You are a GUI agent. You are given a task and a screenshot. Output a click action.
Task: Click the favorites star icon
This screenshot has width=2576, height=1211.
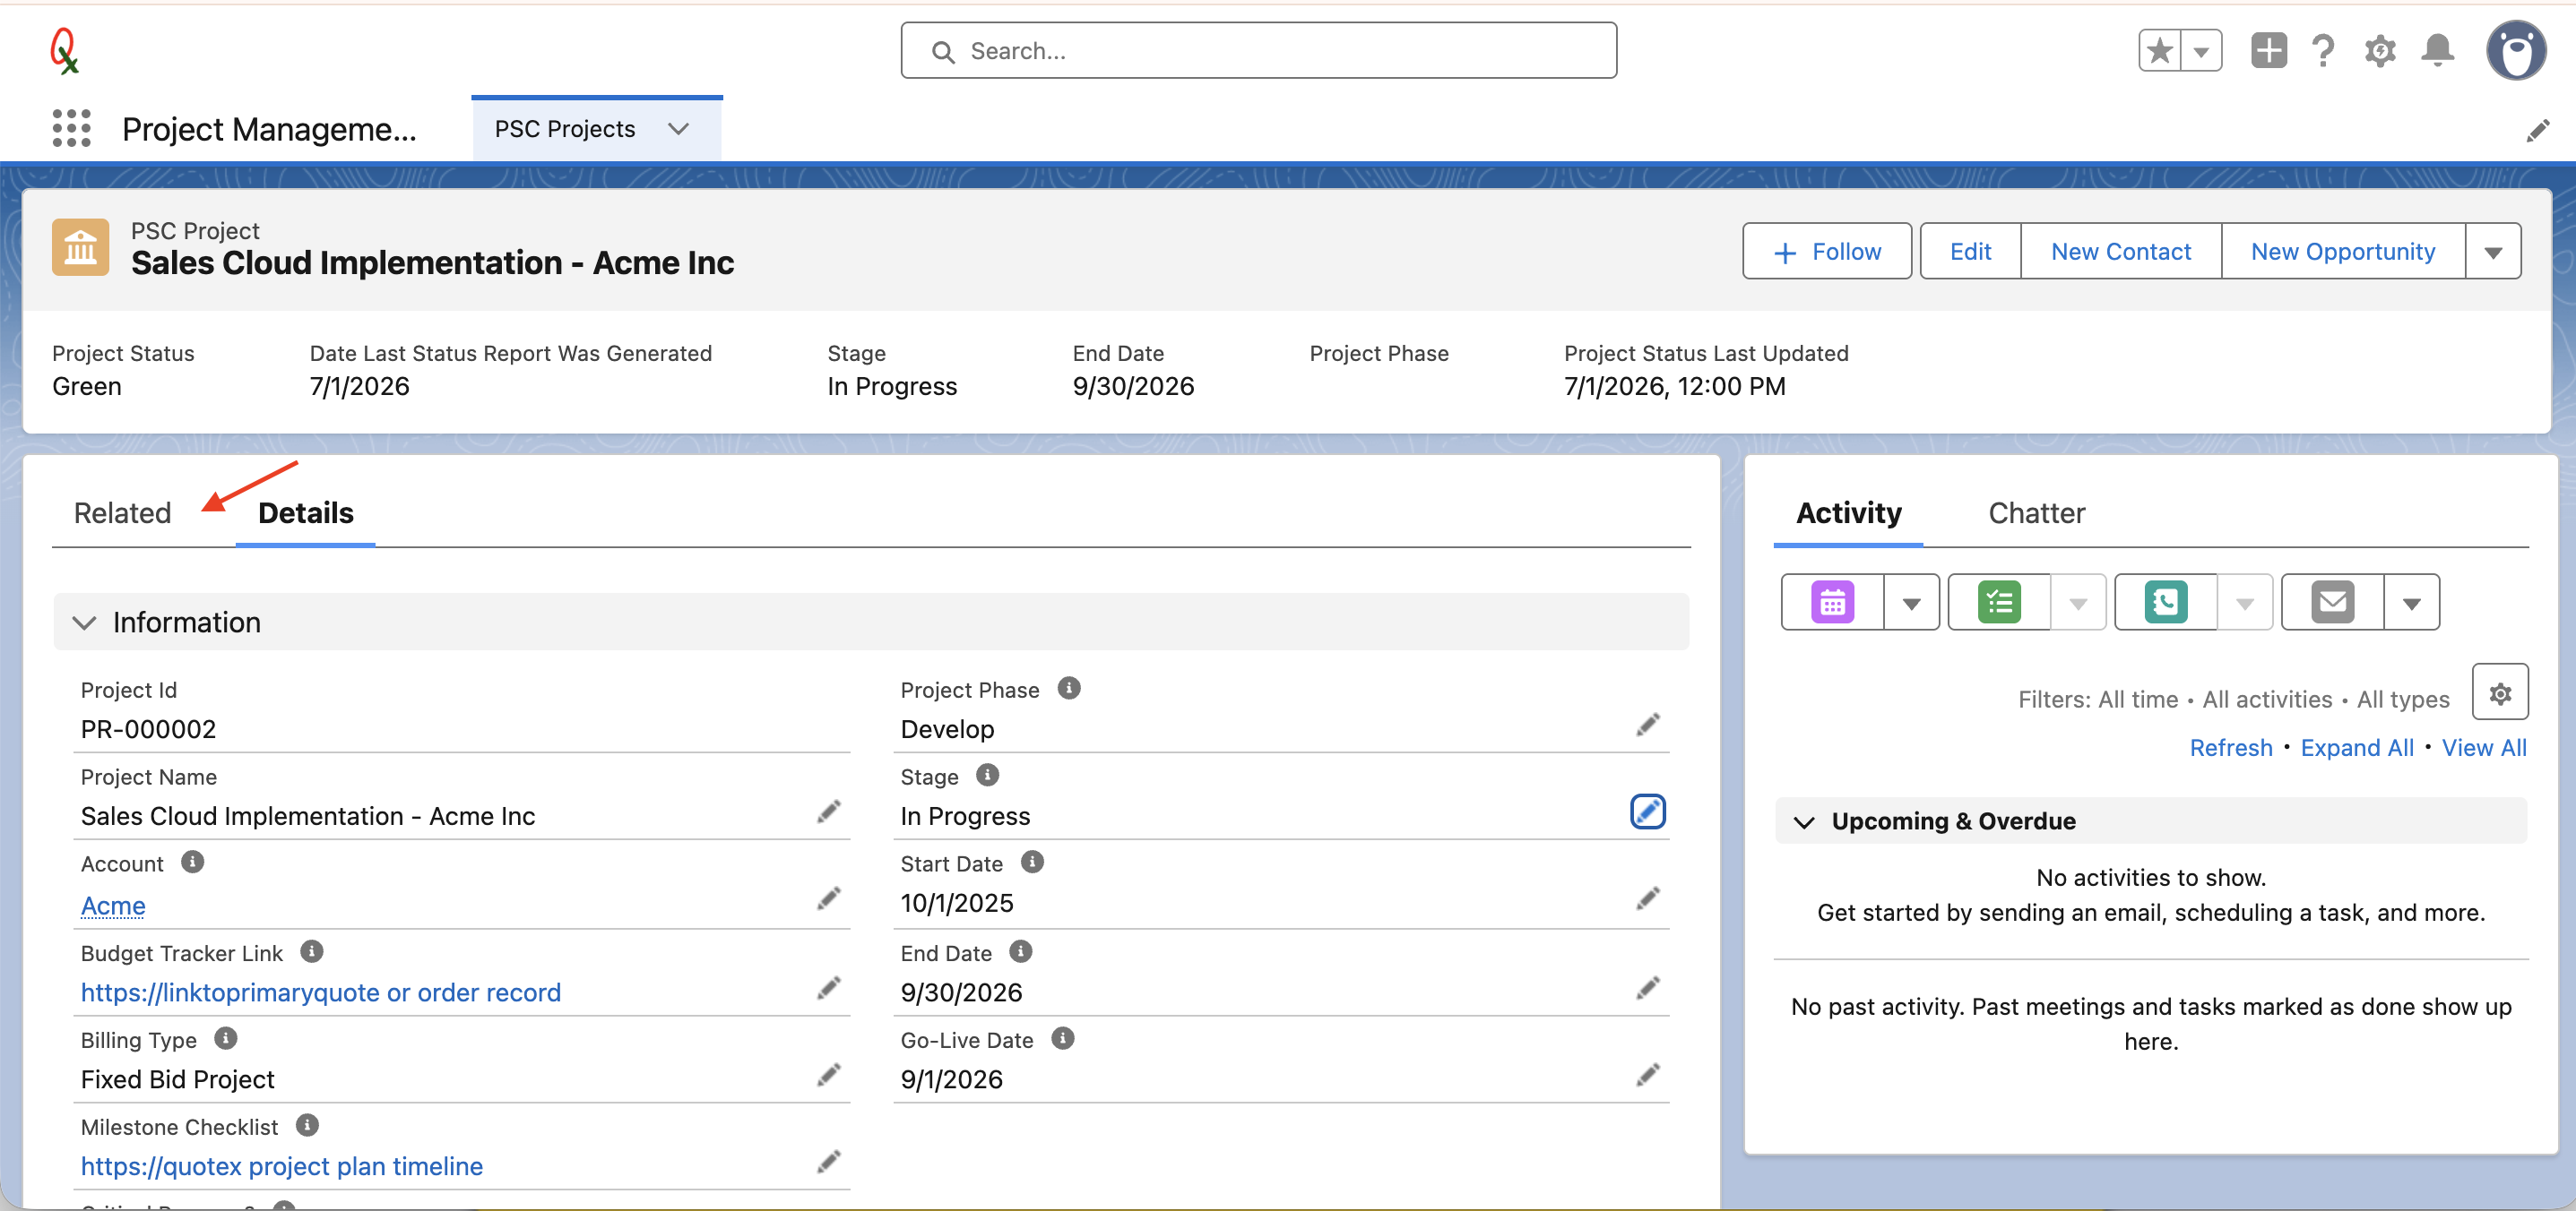(2160, 51)
